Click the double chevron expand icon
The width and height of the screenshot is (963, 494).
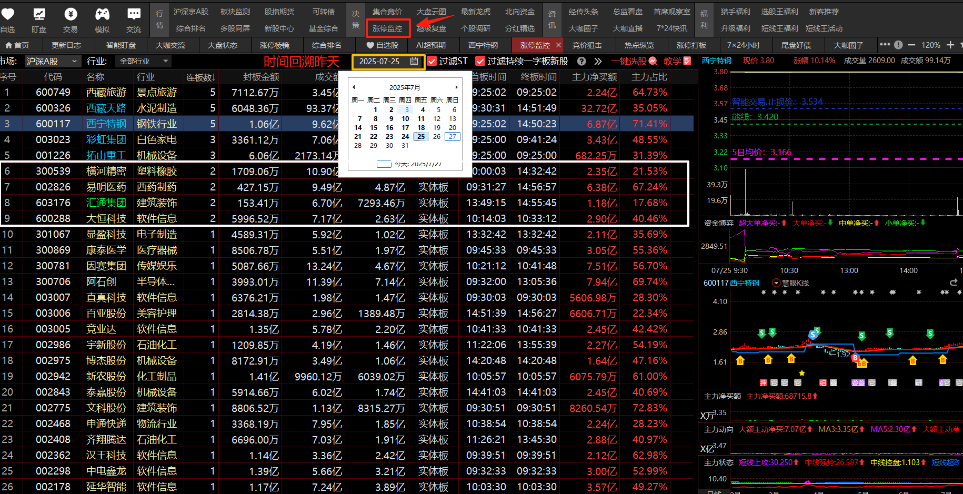(x=598, y=62)
